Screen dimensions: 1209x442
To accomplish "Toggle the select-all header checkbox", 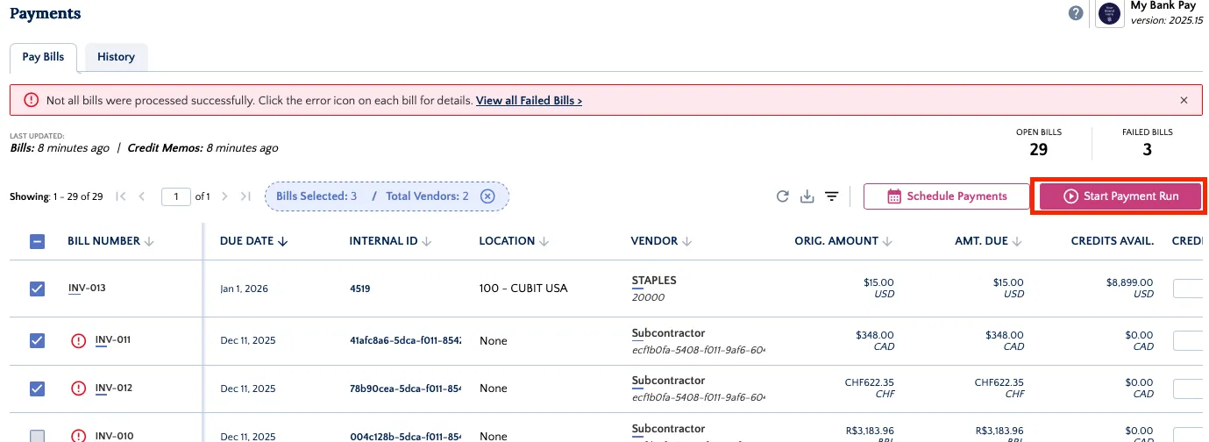I will coord(37,241).
